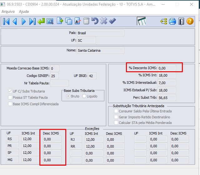The height and width of the screenshot is (175, 200).
Task: Click the MG exception UF cell
Action: point(13,160)
